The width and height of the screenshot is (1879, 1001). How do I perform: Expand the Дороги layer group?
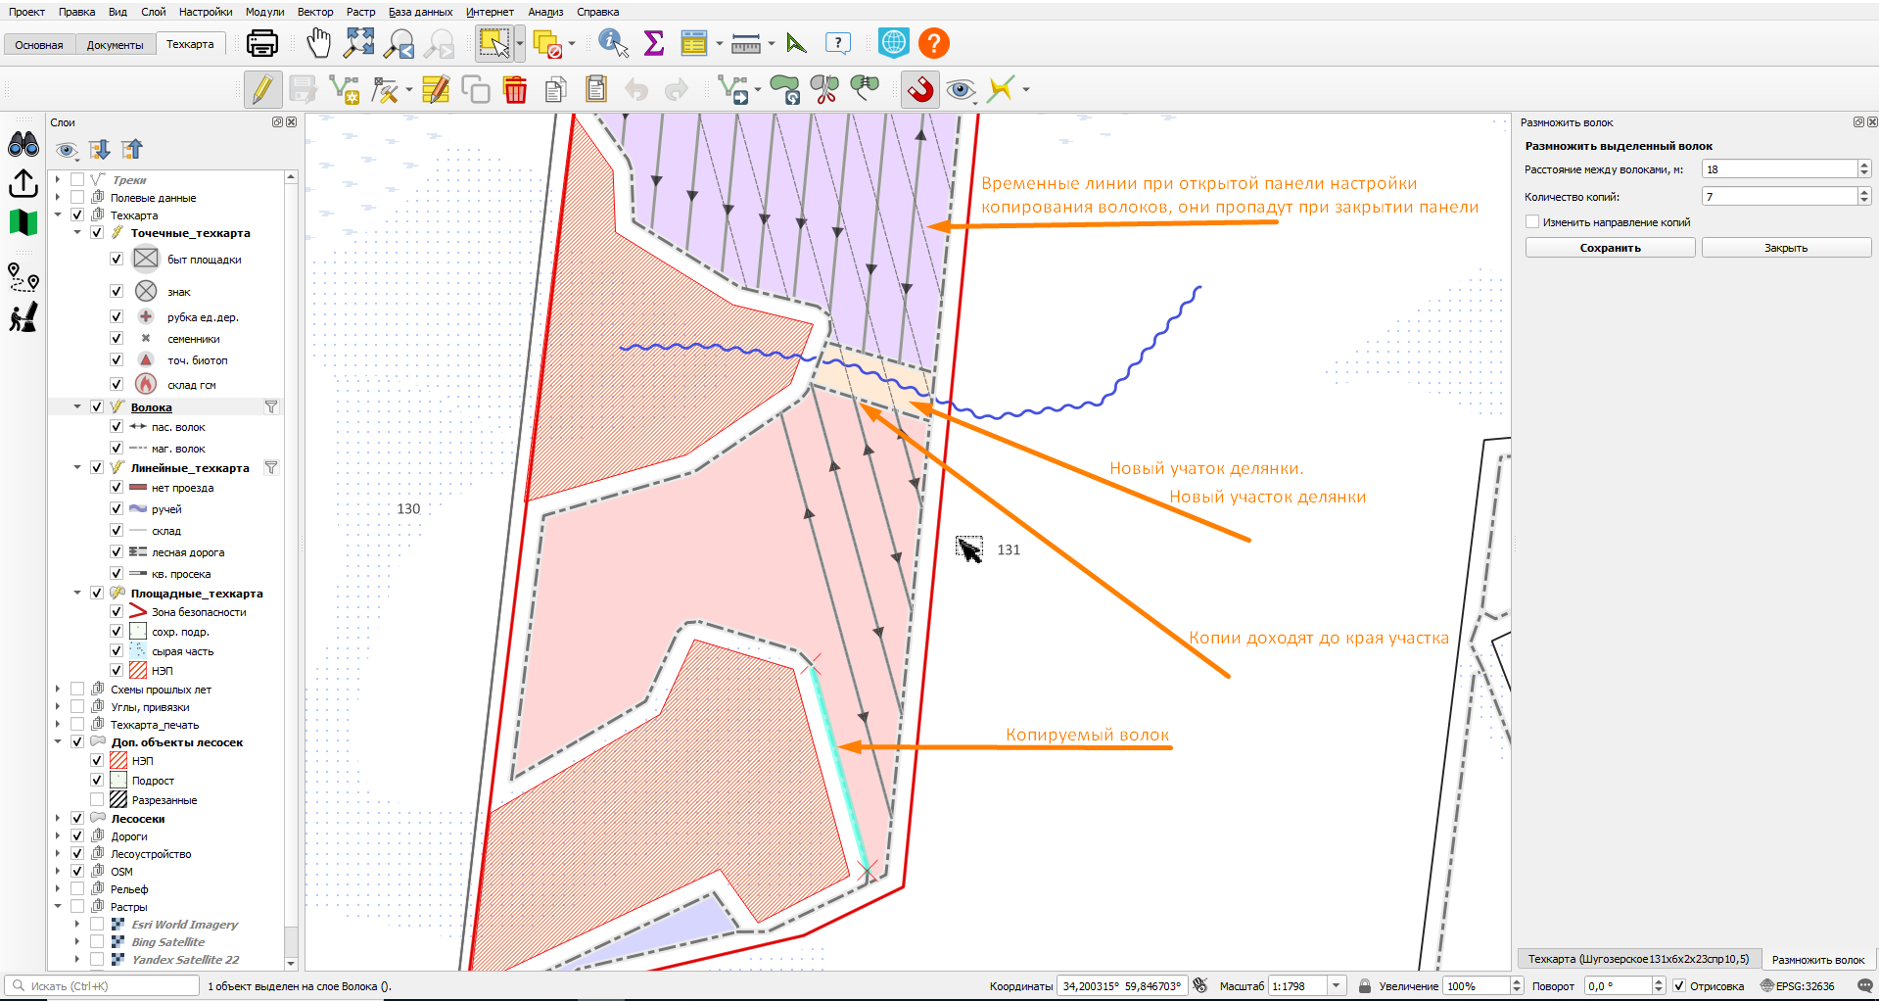coord(58,835)
